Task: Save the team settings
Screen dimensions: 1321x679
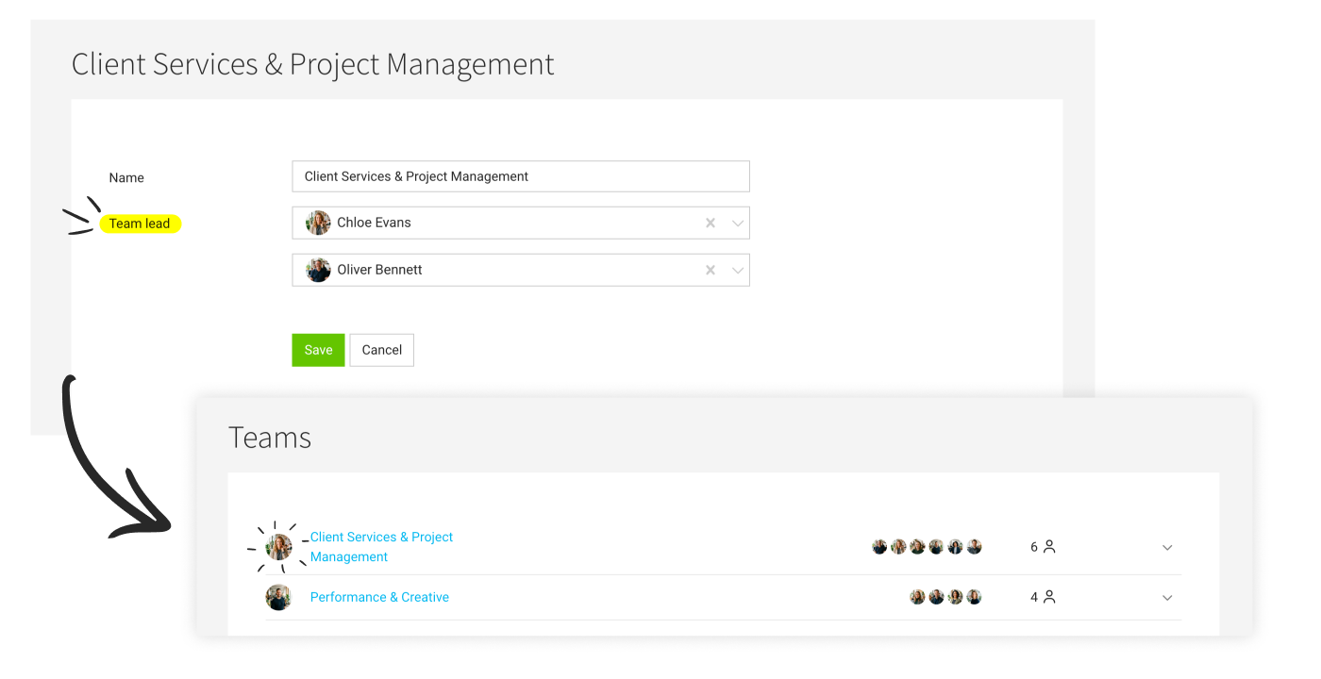Action: pyautogui.click(x=318, y=350)
